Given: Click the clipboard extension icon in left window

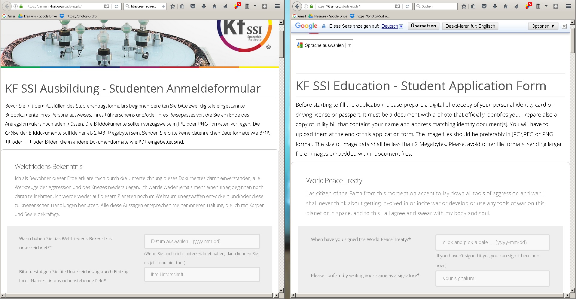Looking at the screenshot, I should click(247, 6).
